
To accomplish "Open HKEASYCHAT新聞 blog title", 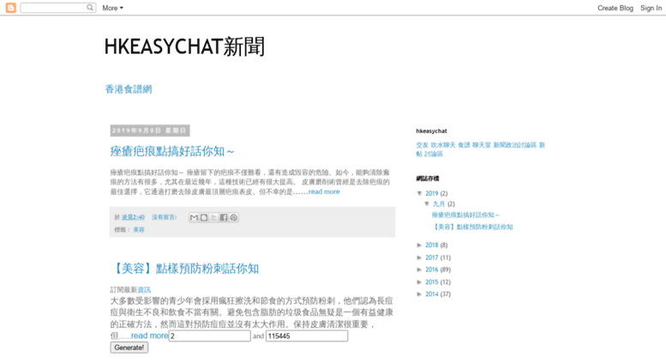I will point(184,46).
